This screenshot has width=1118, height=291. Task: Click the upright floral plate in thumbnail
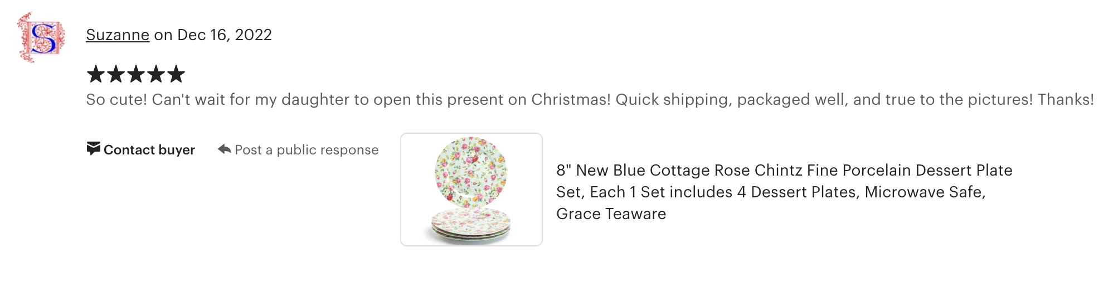471,171
